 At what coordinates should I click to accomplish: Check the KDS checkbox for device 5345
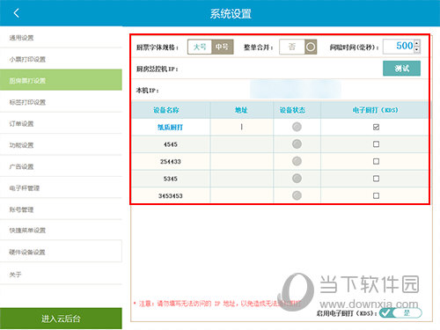point(376,179)
